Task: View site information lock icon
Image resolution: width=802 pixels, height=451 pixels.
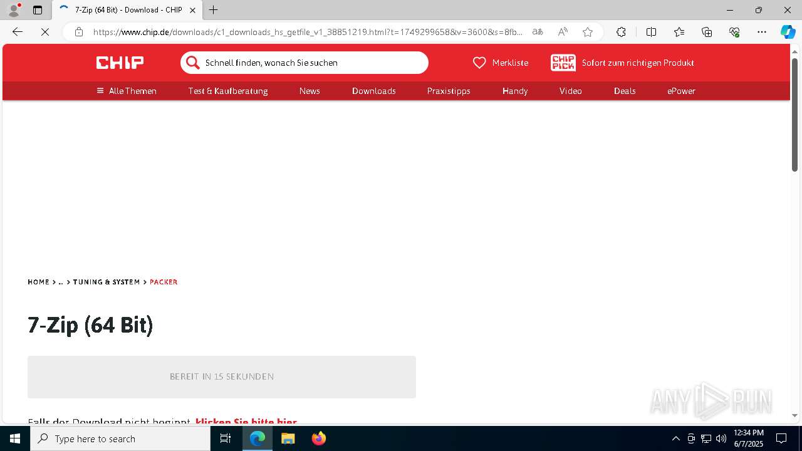Action: [79, 32]
